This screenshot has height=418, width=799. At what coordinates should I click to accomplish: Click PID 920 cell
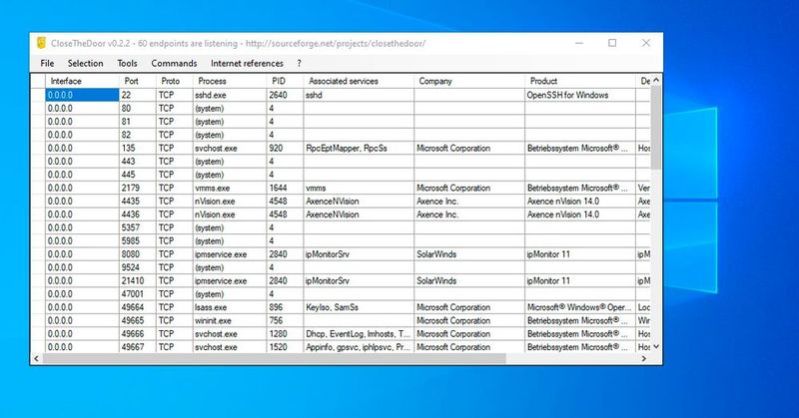pyautogui.click(x=285, y=149)
